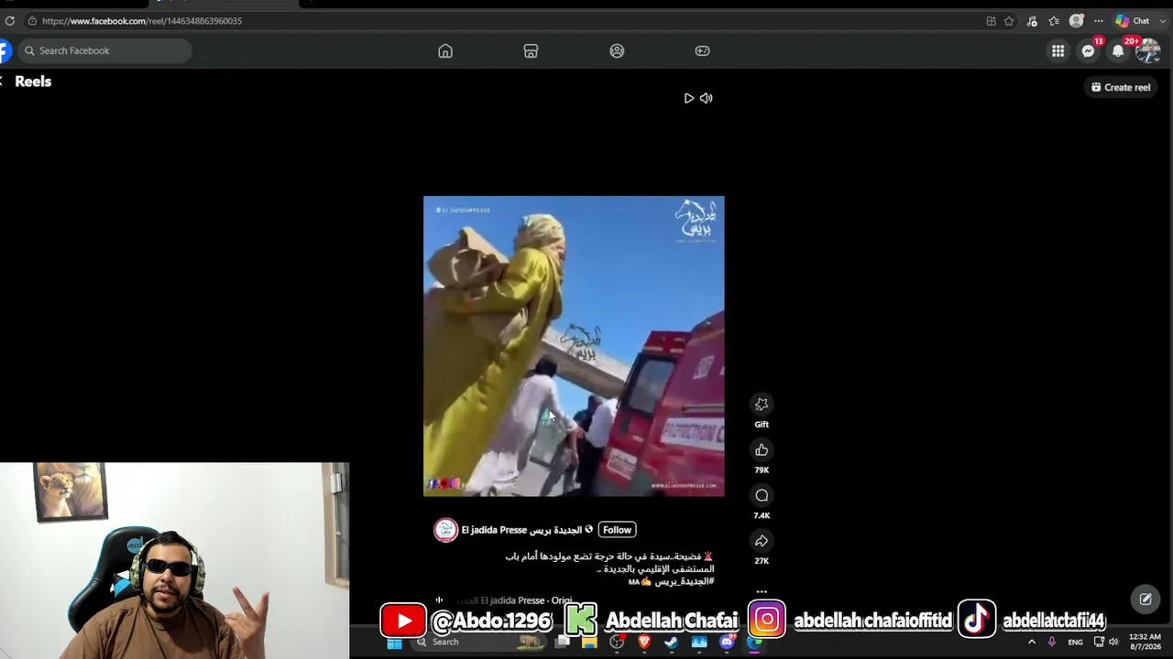Click the Windows taskbar Search box

[x=477, y=643]
